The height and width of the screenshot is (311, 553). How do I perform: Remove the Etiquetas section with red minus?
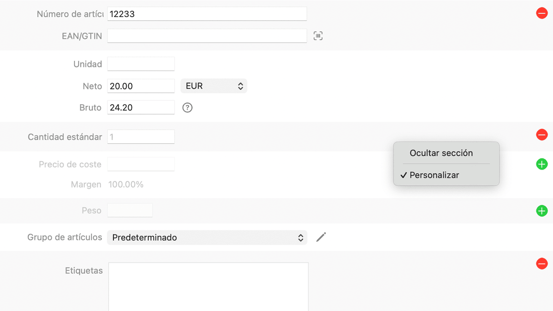click(541, 264)
